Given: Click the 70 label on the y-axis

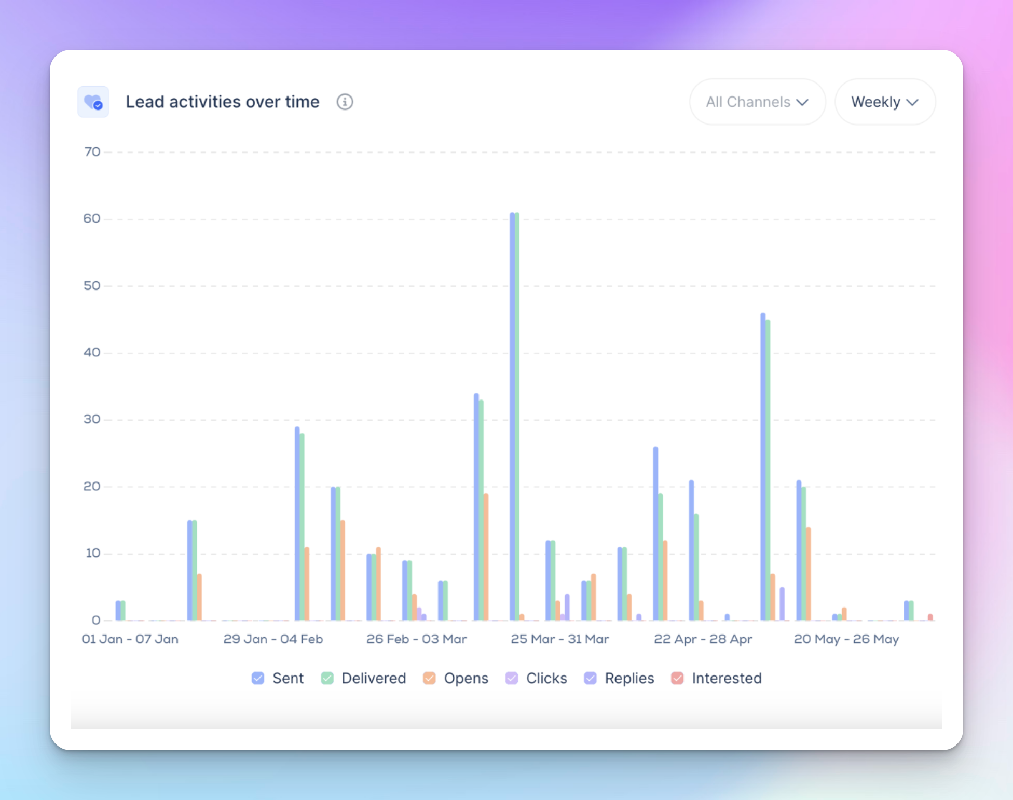Looking at the screenshot, I should (92, 152).
